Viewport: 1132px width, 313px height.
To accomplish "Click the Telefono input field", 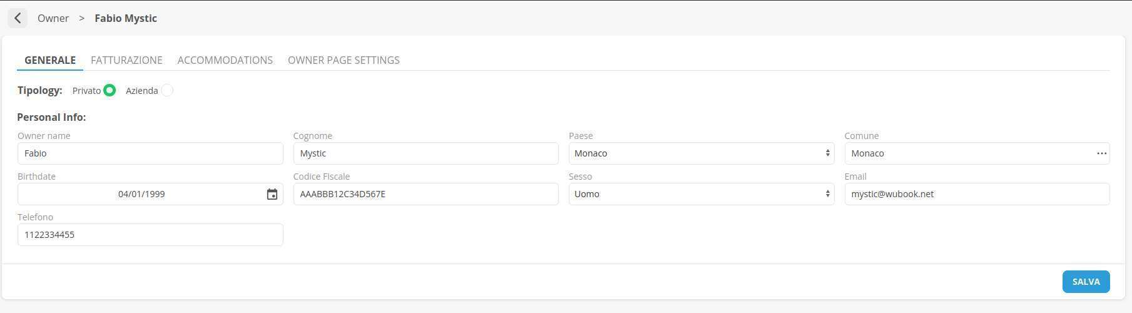I will point(150,235).
